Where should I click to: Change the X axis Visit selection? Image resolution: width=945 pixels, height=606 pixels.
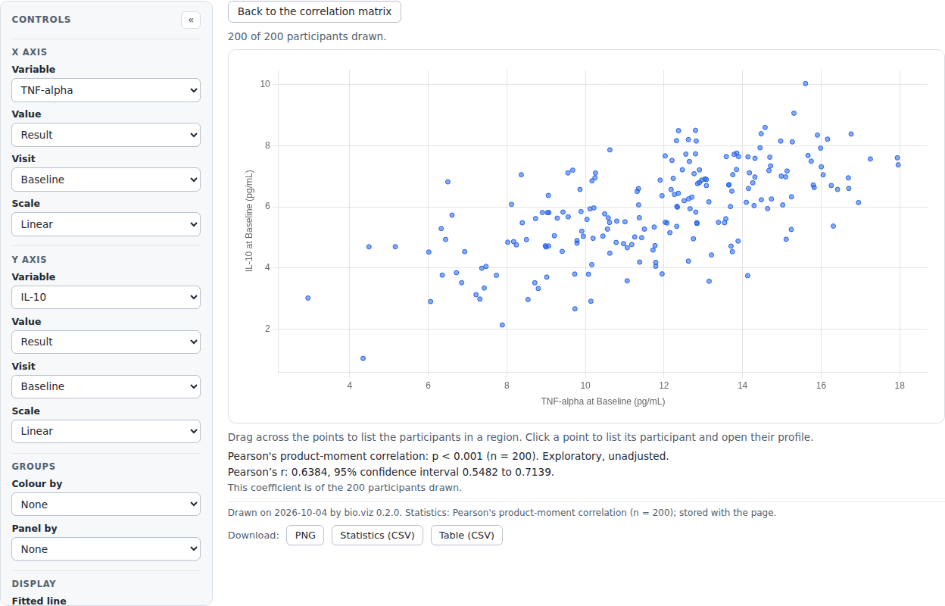click(106, 180)
